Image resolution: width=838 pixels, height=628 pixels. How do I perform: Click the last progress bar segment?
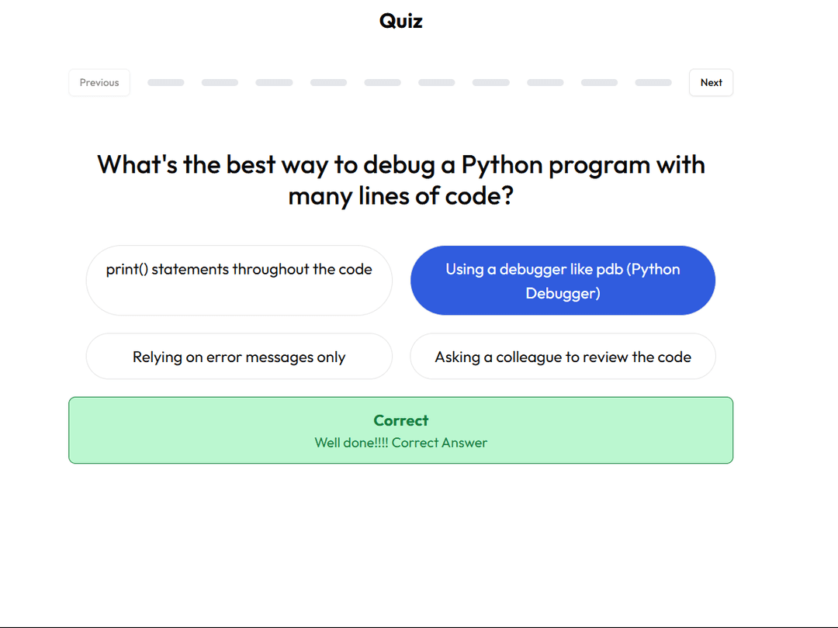[x=653, y=83]
